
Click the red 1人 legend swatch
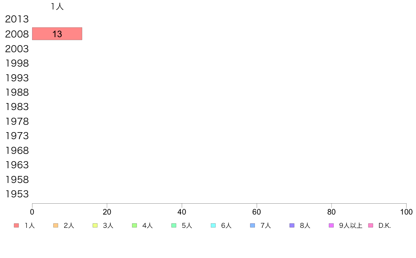pos(16,225)
